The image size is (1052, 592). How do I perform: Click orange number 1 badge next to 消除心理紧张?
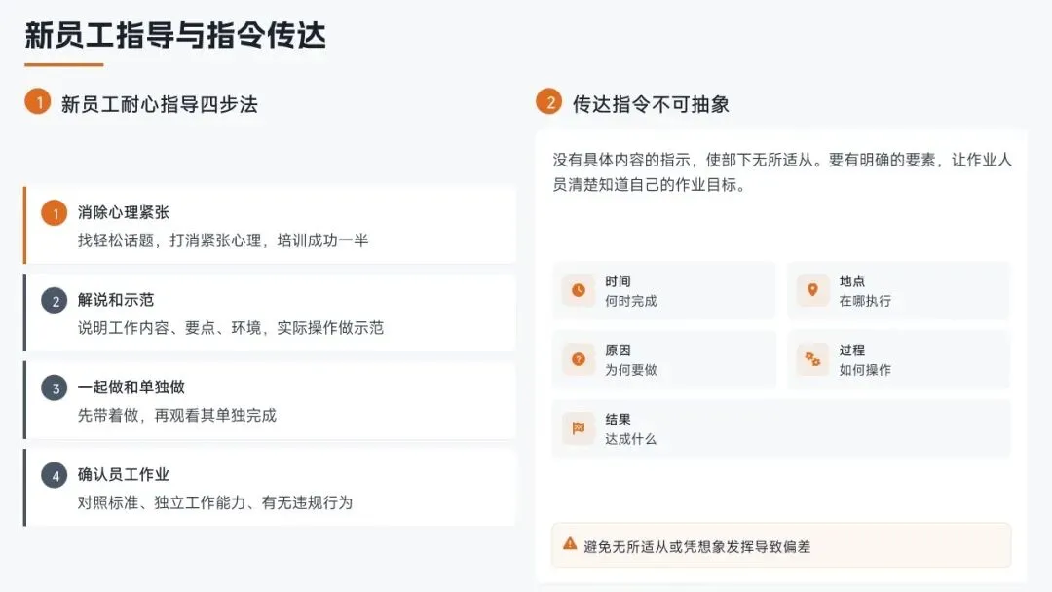click(55, 213)
